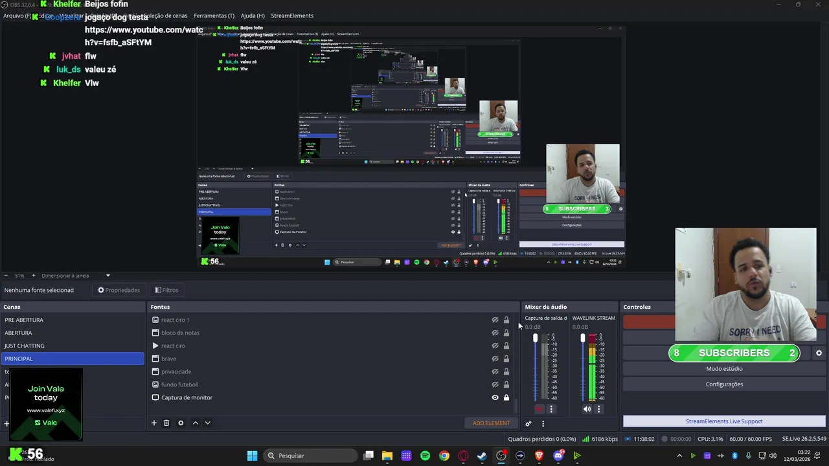The image size is (829, 466).
Task: Hide the Captura de monitor source
Action: point(495,397)
